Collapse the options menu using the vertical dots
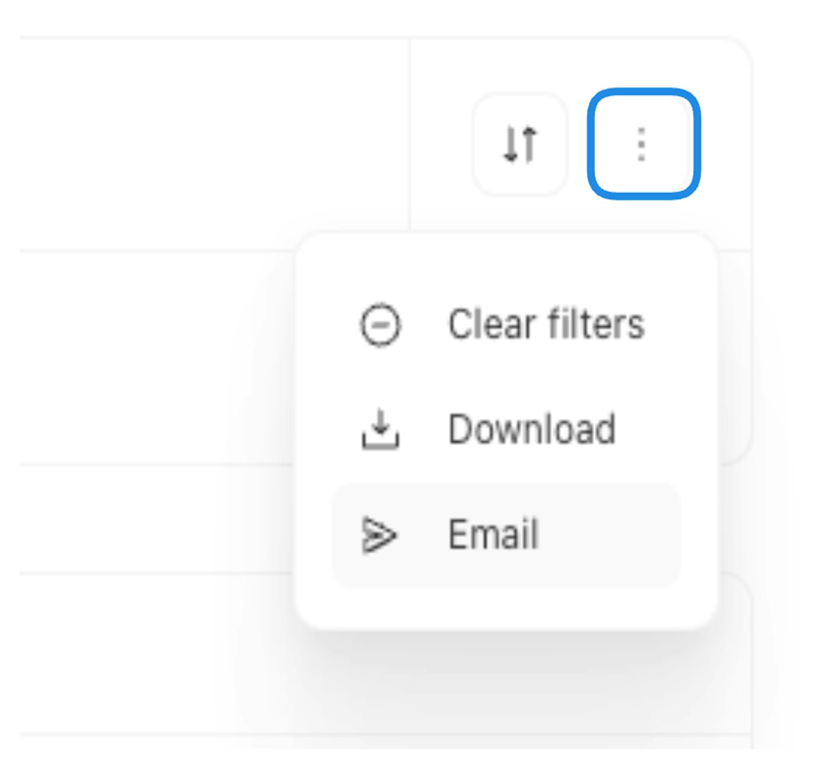This screenshot has width=827, height=768. (643, 144)
